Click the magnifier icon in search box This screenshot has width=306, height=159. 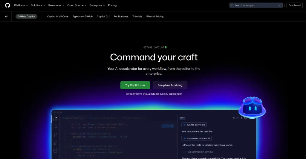point(232,5)
